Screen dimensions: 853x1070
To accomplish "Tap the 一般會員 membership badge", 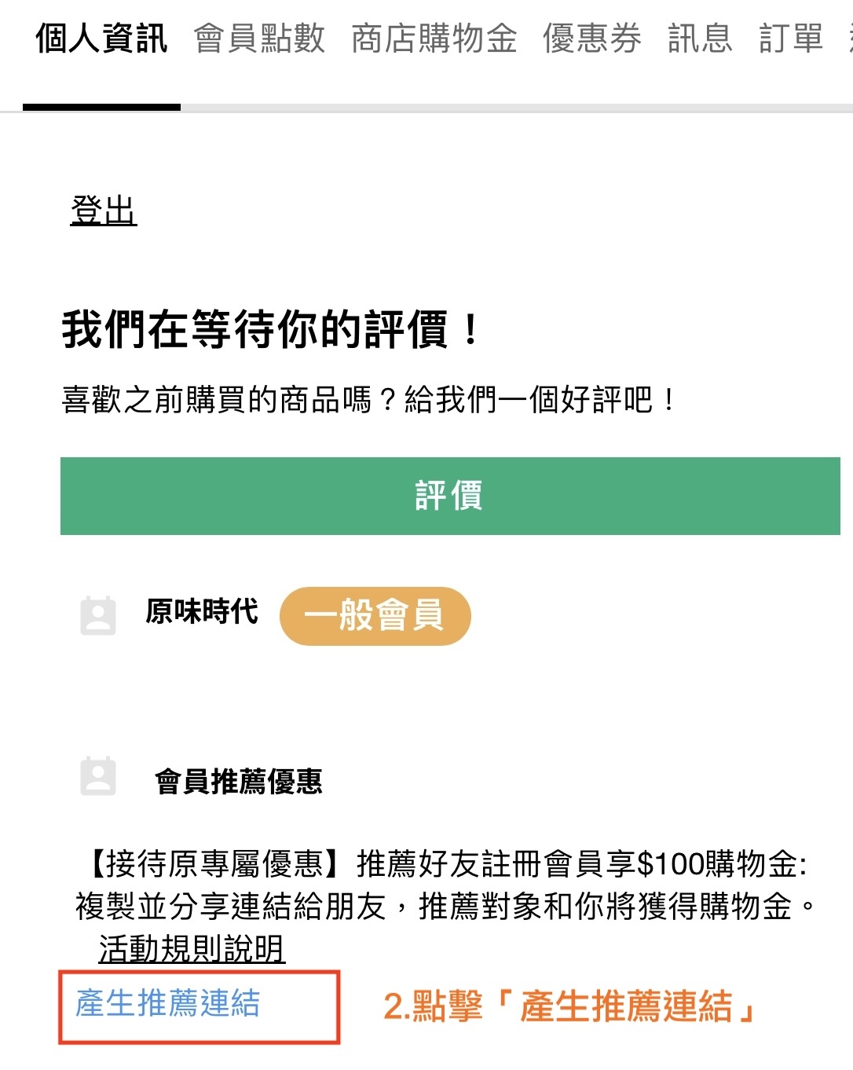I will [x=375, y=616].
